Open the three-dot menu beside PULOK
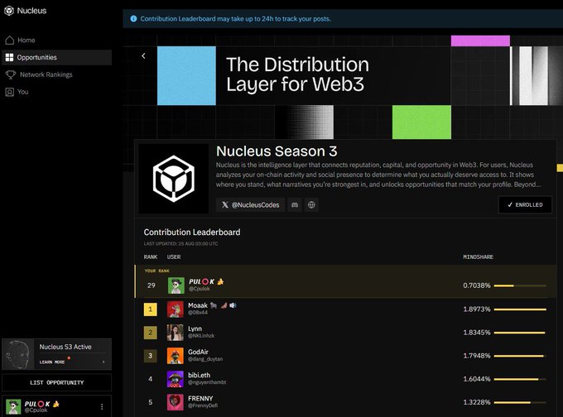Viewport: 563px width, 417px height. click(x=102, y=406)
